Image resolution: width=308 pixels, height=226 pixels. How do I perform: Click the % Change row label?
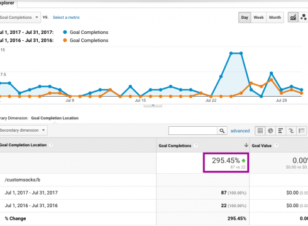16,218
